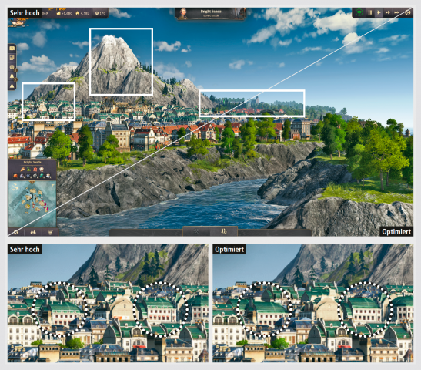Open the ship tab in bottom bar
The image size is (421, 370).
224,231
